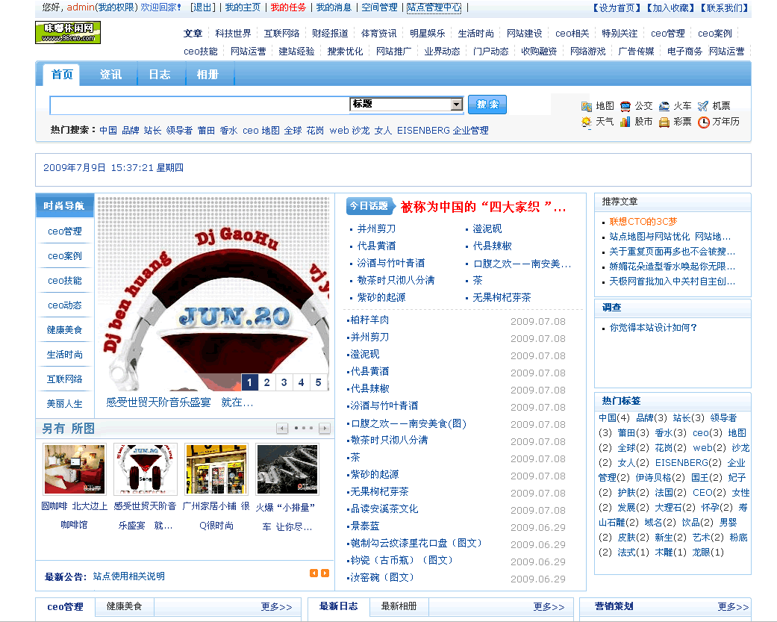Image resolution: width=777 pixels, height=622 pixels.
Task: Click previous arrow in photo gallery
Action: coord(282,428)
